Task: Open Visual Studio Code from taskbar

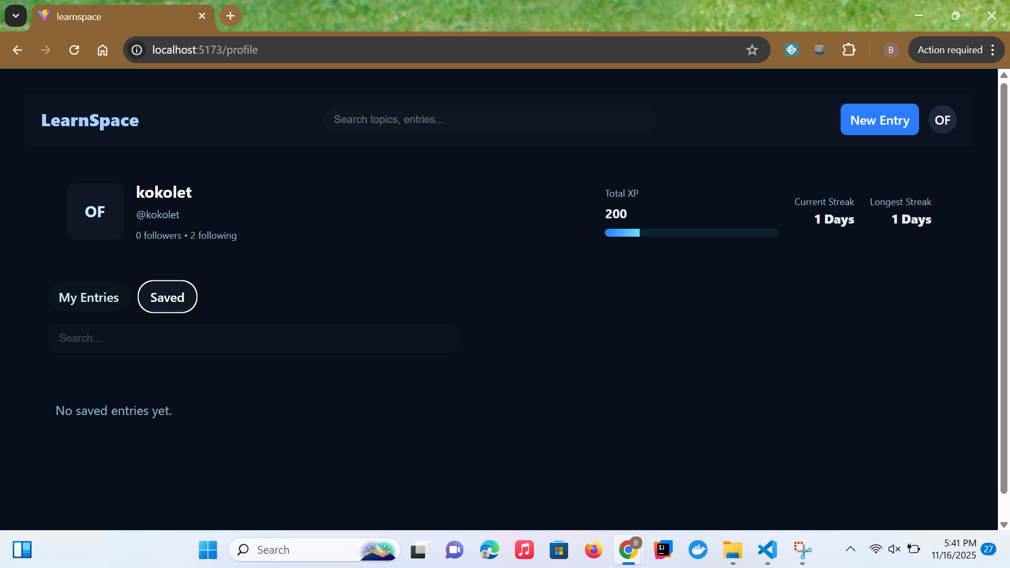Action: click(767, 550)
